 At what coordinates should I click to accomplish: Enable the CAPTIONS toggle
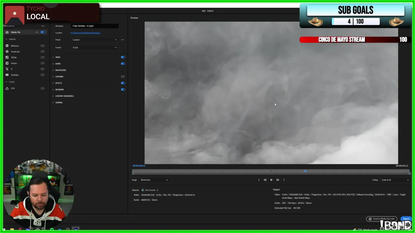tap(123, 76)
